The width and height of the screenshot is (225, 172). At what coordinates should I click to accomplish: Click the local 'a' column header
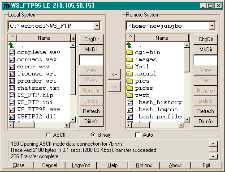pos(73,38)
